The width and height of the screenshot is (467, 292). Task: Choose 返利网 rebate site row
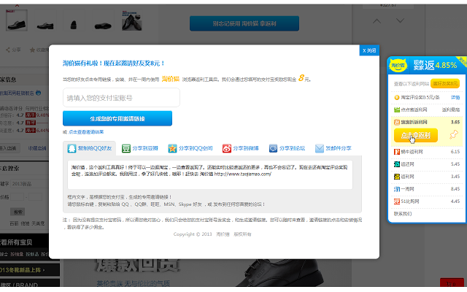point(427,177)
